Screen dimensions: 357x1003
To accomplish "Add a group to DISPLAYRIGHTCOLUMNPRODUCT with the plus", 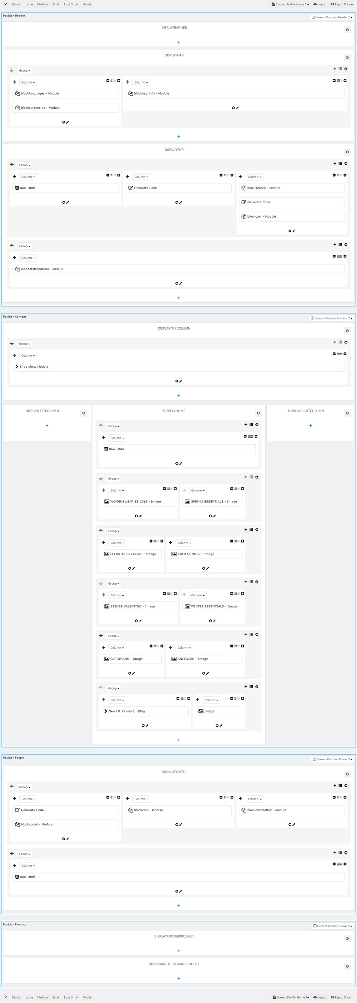I will click(178, 978).
